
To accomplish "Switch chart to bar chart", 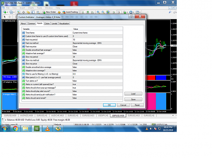I will pyautogui.click(x=83, y=12).
